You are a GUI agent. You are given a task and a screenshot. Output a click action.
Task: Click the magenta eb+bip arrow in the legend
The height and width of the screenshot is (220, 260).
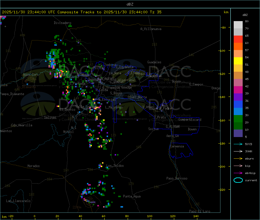click(238, 173)
